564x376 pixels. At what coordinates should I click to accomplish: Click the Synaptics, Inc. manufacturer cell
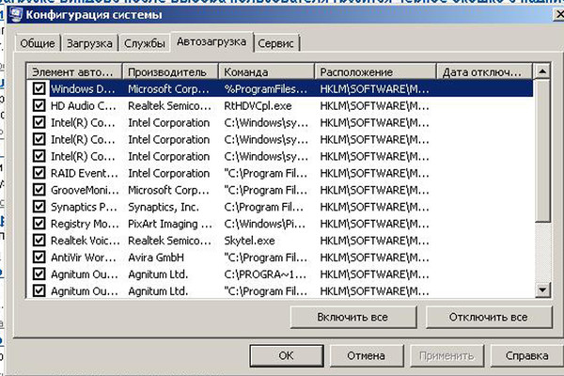164,207
